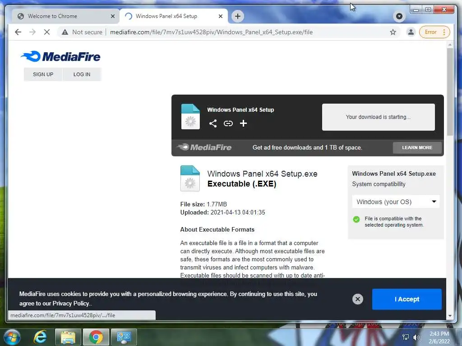Click the 'File size: 1.77MB' text
462x346 pixels.
pyautogui.click(x=203, y=204)
